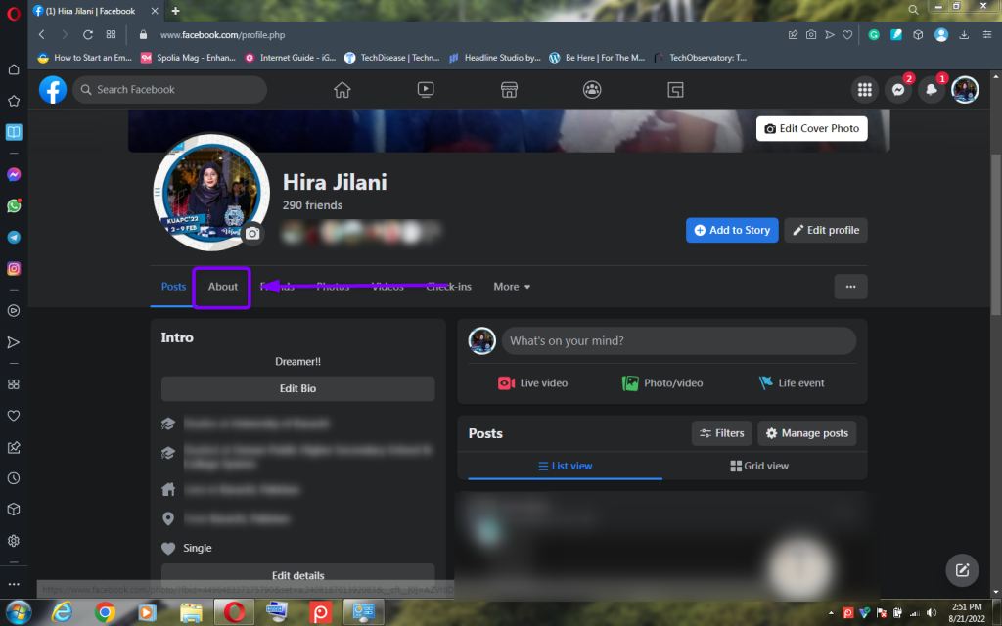Expand the More dropdown in profile tabs

coord(512,287)
